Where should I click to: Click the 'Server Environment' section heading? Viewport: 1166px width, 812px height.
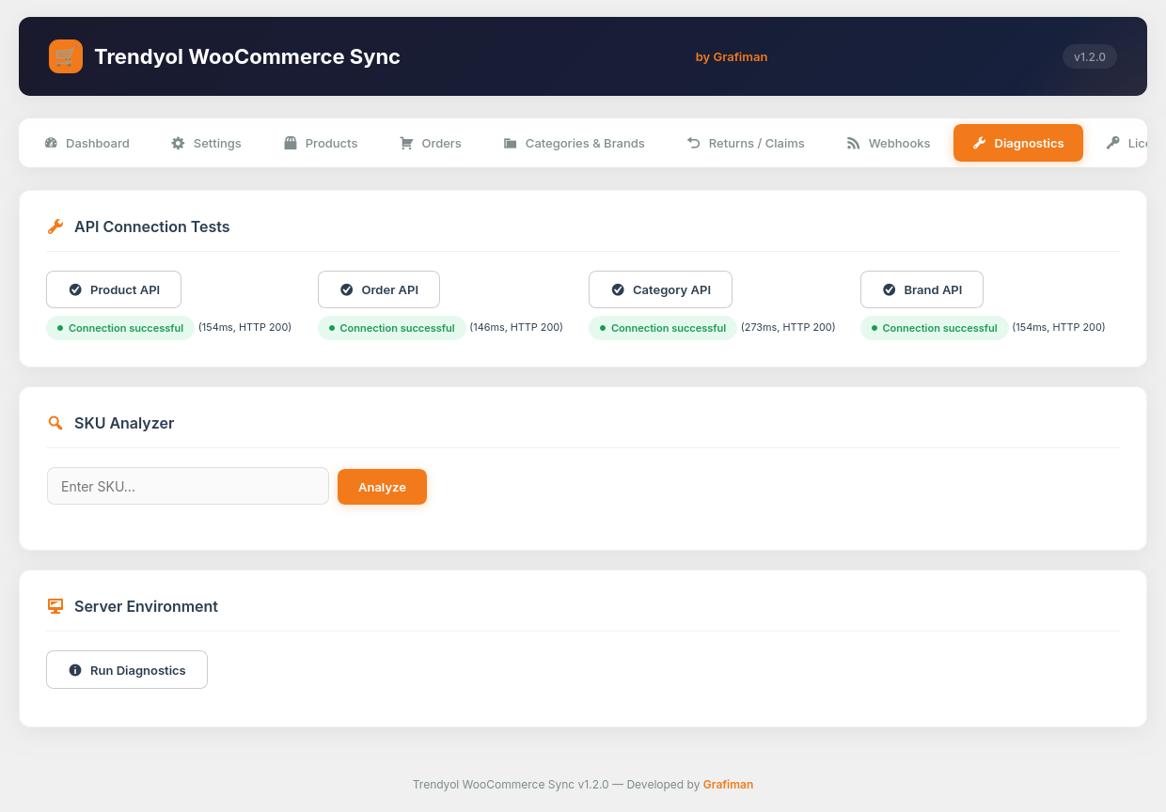click(146, 606)
